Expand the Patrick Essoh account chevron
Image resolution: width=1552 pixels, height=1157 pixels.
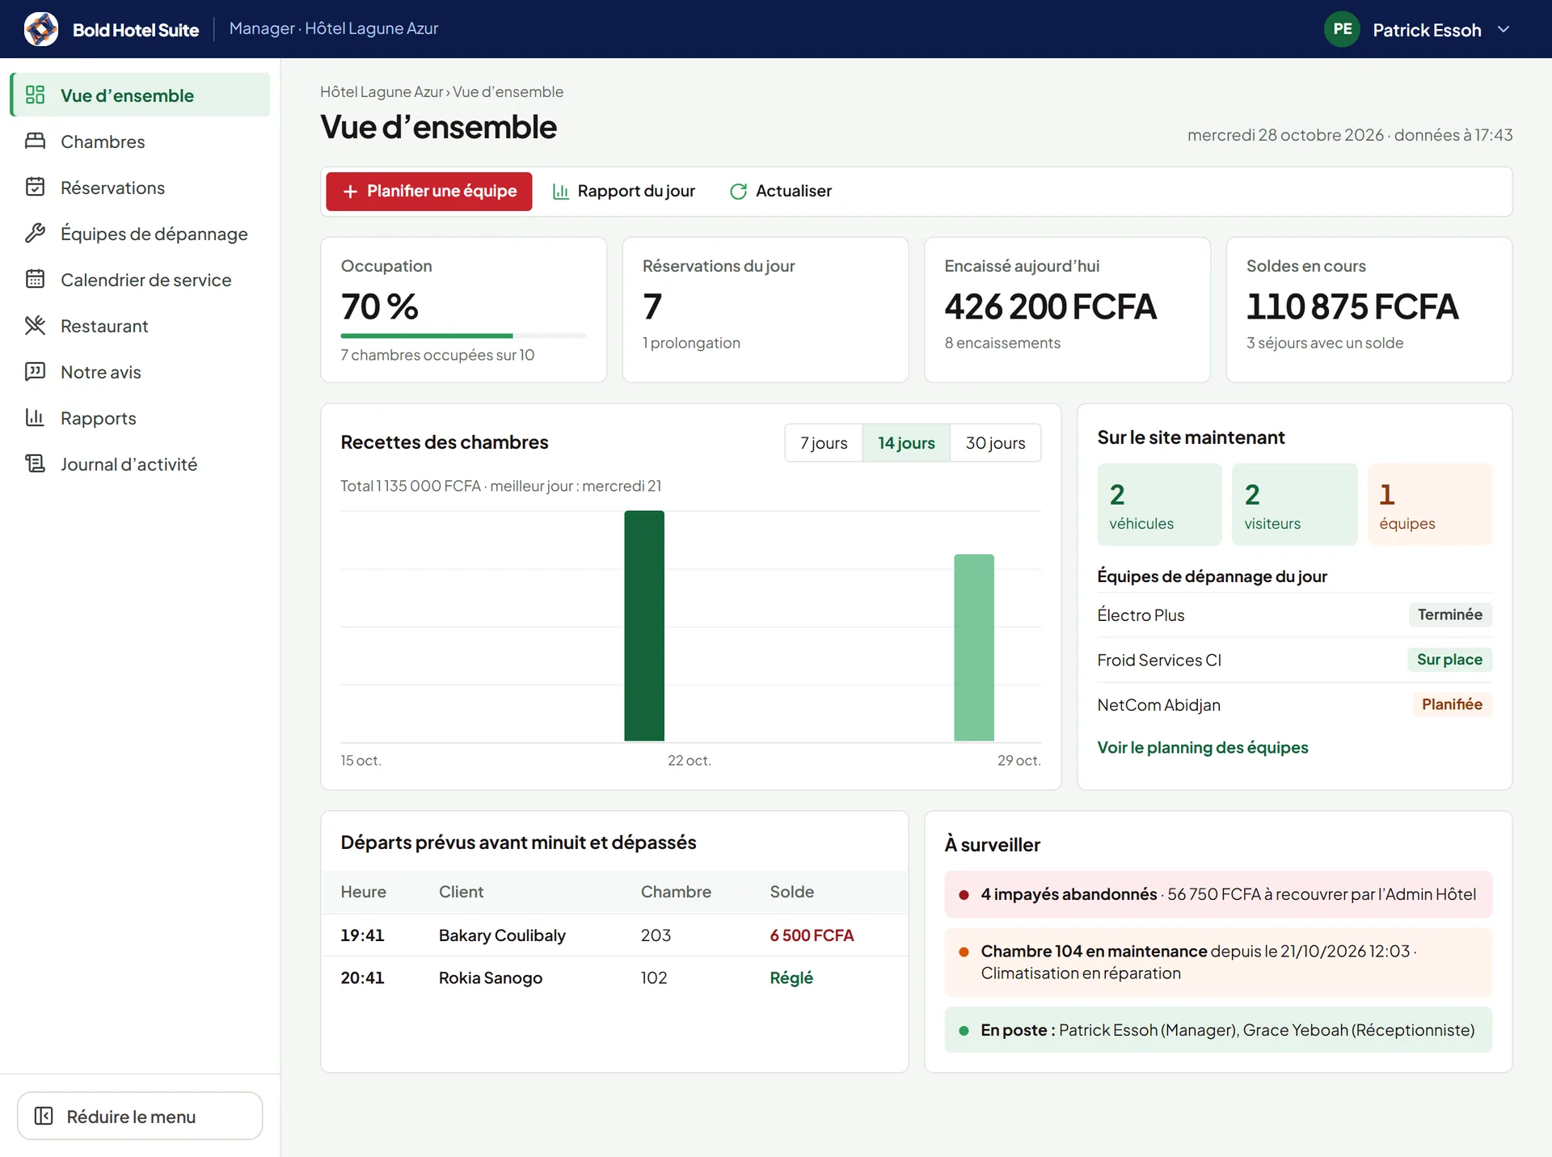tap(1503, 29)
